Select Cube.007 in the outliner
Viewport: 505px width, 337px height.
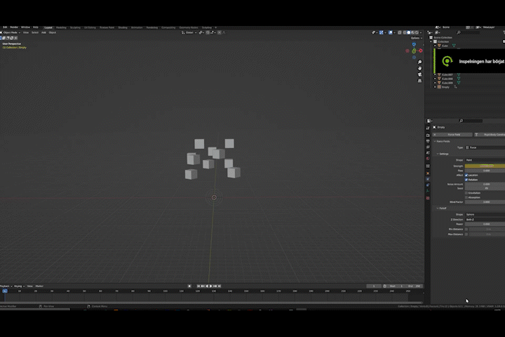point(447,74)
